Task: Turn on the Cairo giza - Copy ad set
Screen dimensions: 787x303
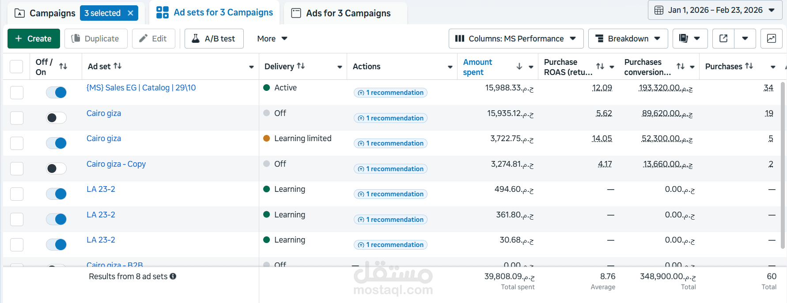Action: [56, 168]
